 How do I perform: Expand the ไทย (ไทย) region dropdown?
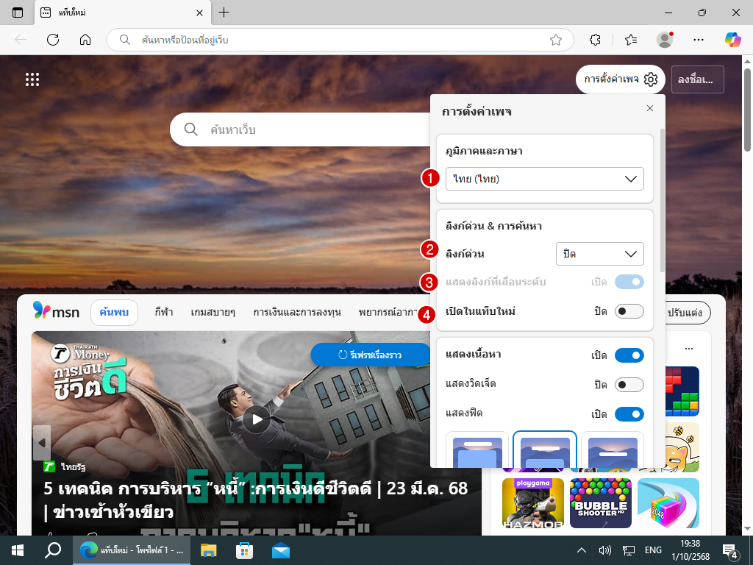[x=544, y=179]
